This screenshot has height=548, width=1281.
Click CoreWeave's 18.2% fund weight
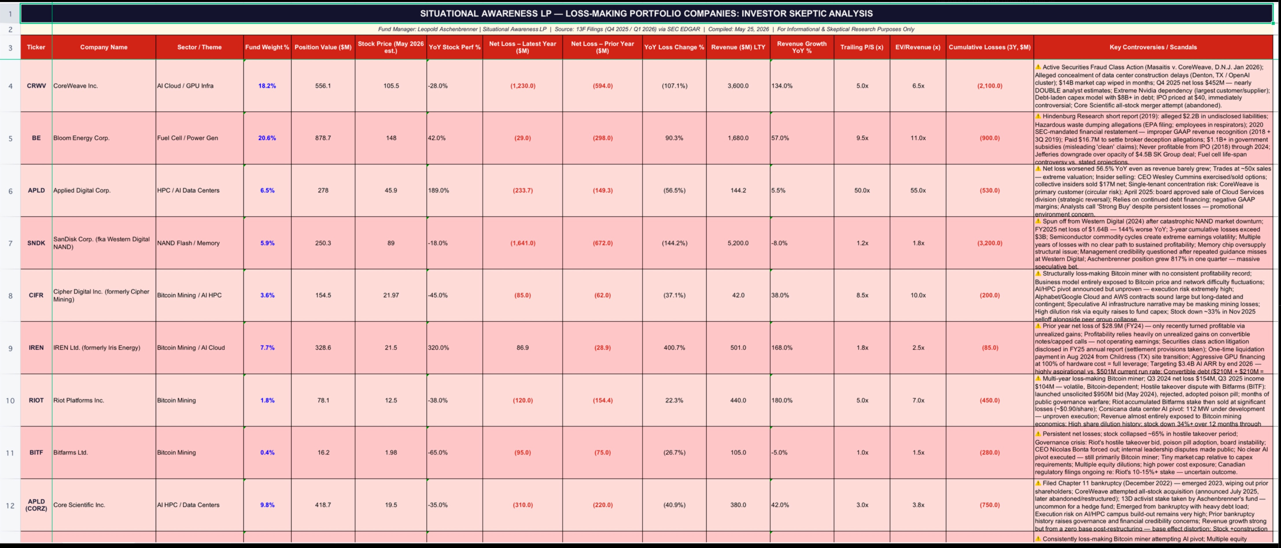coord(267,86)
